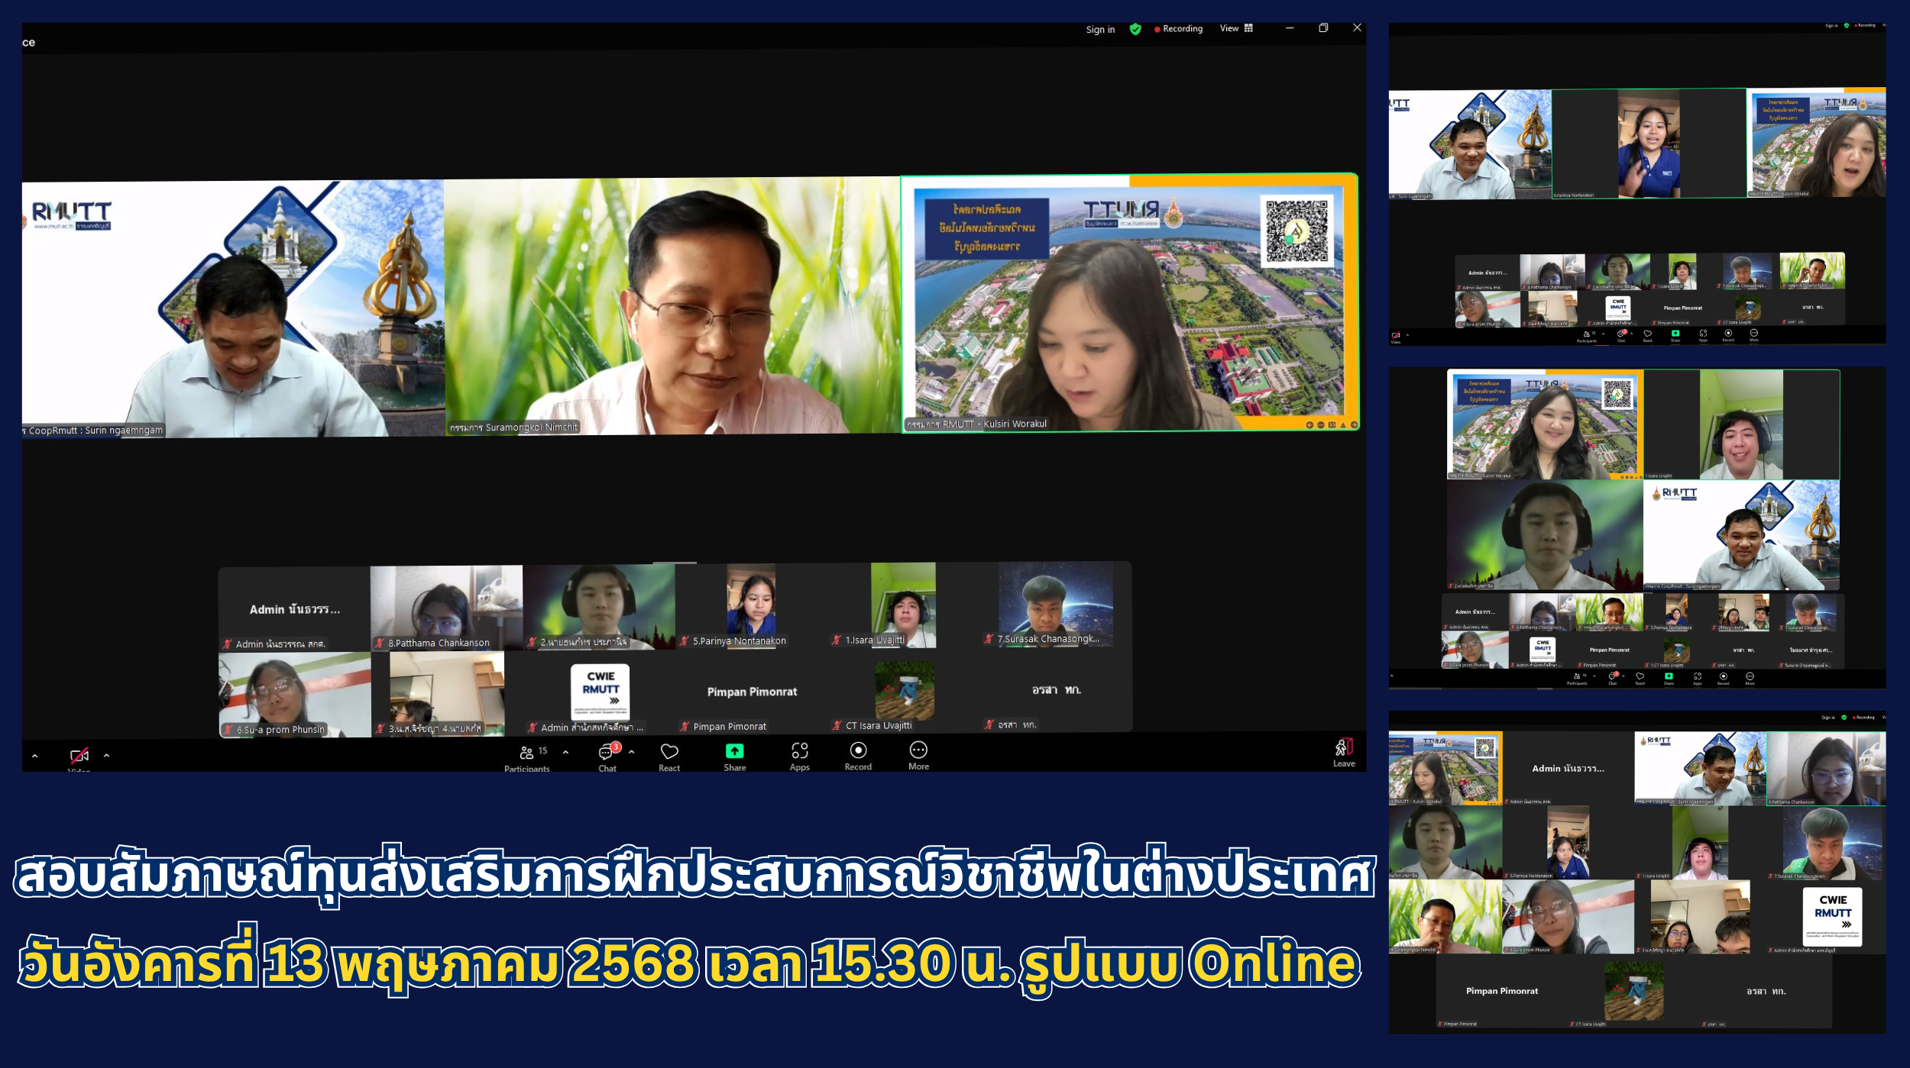The image size is (1910, 1068).
Task: Click woman in blue shirt in top-right screenshot
Action: [x=1649, y=143]
